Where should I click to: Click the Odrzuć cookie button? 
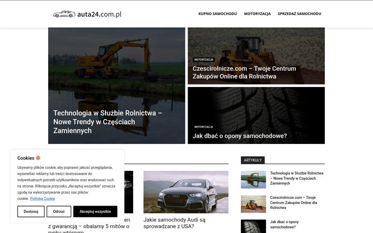(59, 211)
